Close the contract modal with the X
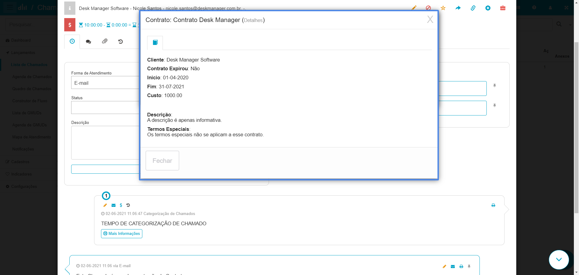Viewport: 579px width, 275px height. pos(430,19)
